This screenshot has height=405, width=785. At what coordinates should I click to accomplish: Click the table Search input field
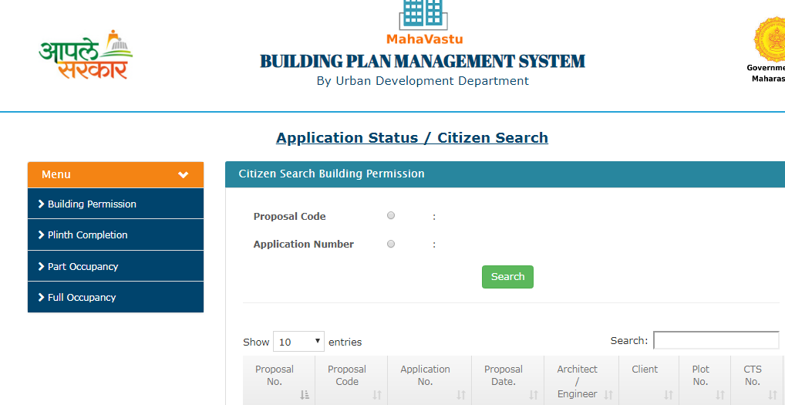716,340
